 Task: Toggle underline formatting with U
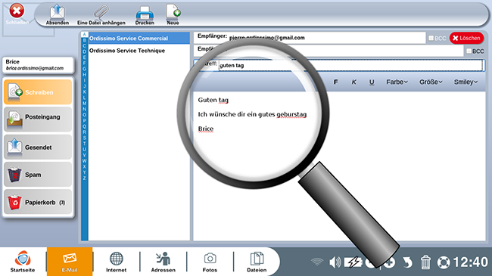(372, 82)
